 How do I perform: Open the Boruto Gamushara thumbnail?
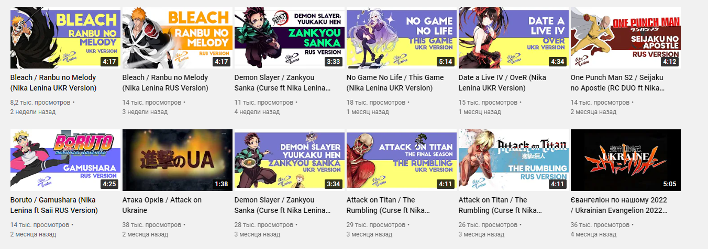[65, 160]
